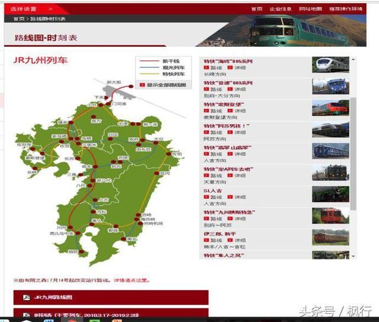Viewport: 379px width, 322px height.
Task: Click the red arrow icon of 显示全部路线图
Action: (x=142, y=85)
